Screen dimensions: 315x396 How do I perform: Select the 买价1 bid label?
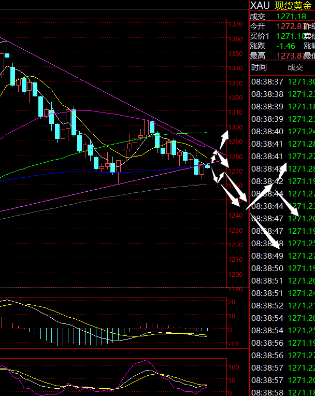tap(260, 36)
